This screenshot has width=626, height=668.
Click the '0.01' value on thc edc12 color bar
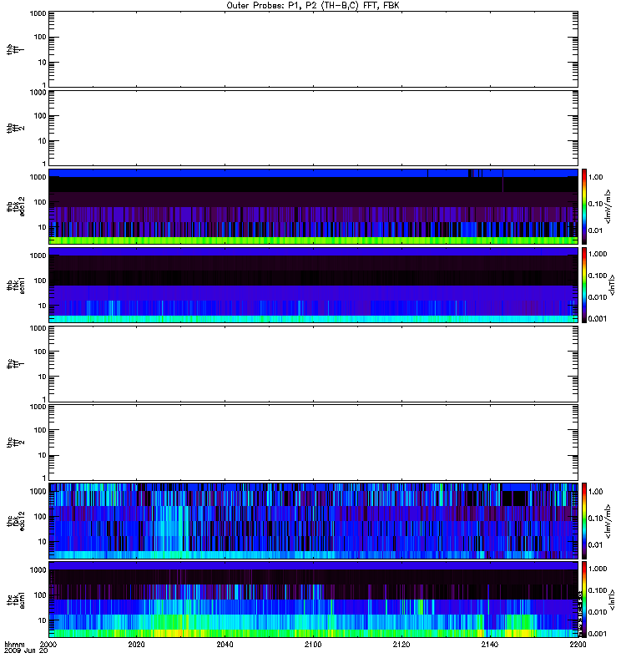[595, 545]
